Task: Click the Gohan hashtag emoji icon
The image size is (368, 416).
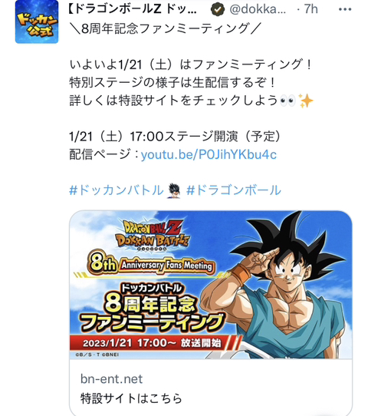Action: point(174,190)
